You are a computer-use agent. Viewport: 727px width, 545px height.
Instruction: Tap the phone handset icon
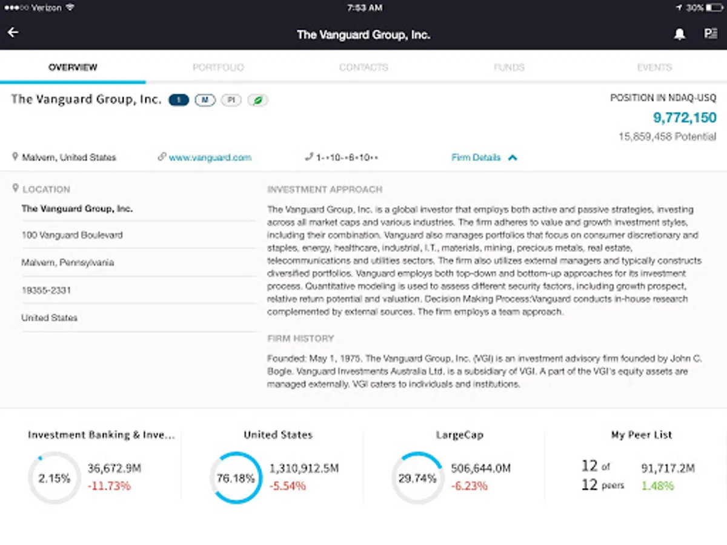point(309,157)
